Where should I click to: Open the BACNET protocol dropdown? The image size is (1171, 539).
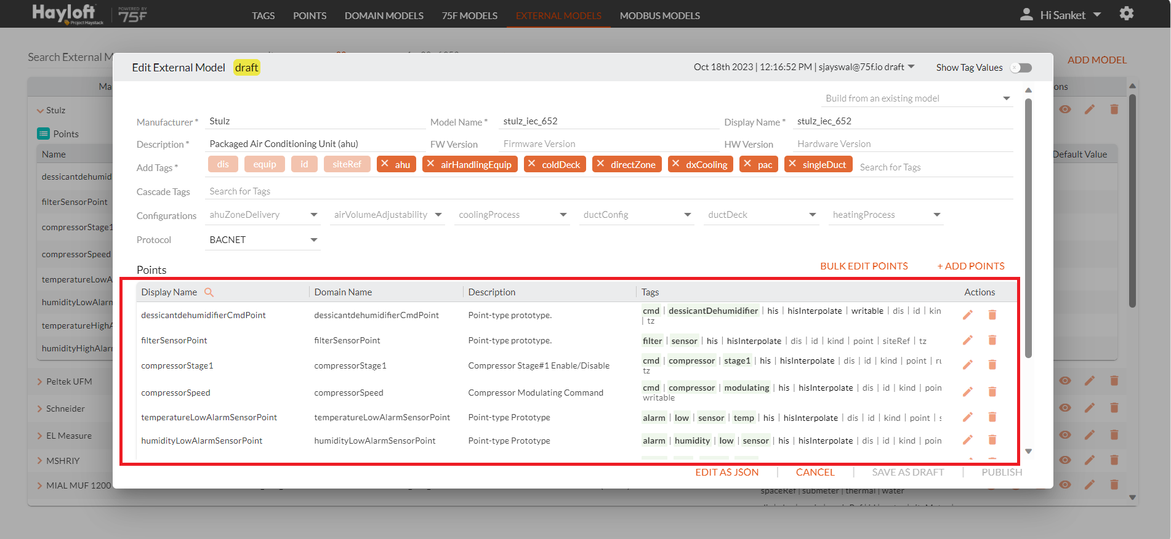click(263, 240)
